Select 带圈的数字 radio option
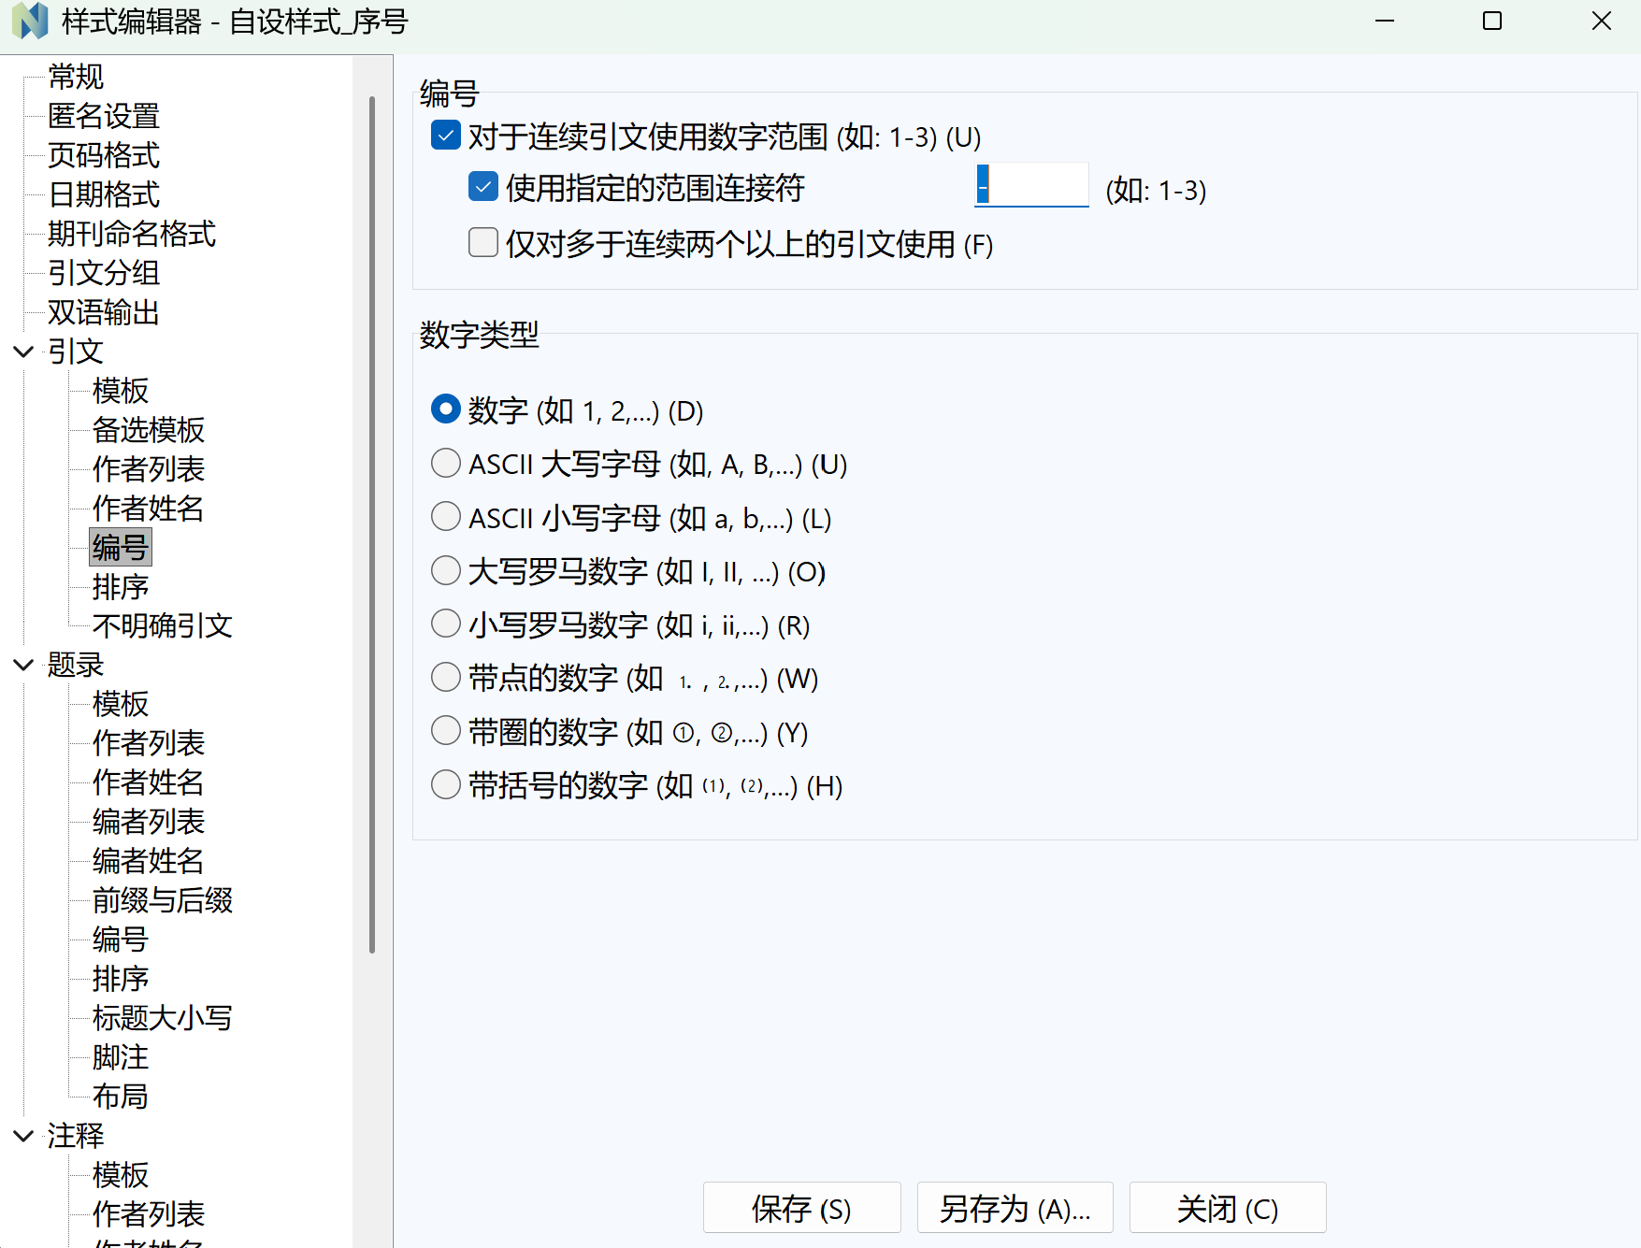 pyautogui.click(x=445, y=731)
